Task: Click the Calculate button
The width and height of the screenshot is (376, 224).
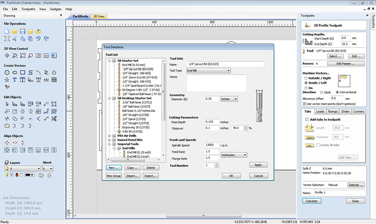Action: [312, 201]
